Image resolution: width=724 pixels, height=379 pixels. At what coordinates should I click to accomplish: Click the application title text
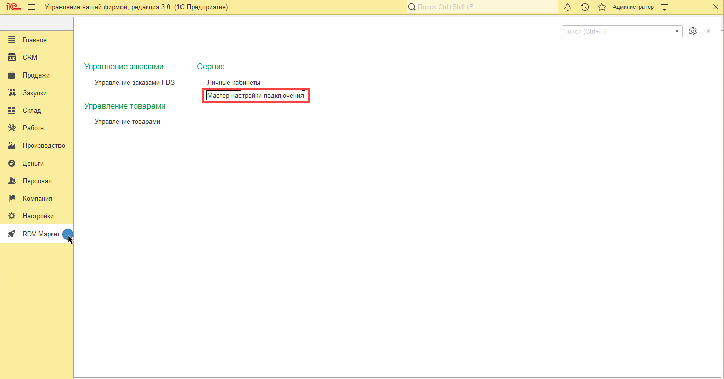click(137, 7)
